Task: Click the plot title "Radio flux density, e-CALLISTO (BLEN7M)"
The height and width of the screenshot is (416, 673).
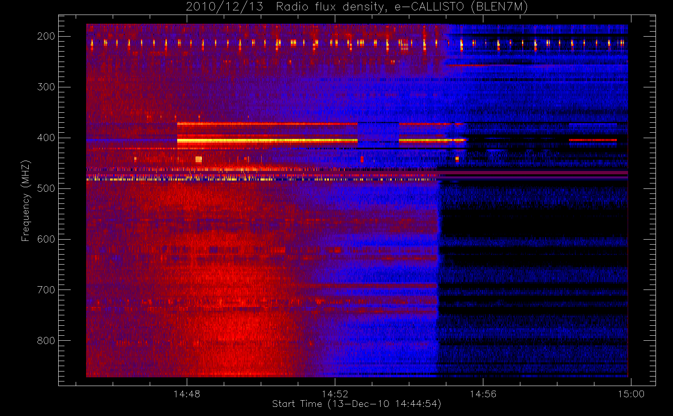Action: tap(402, 7)
